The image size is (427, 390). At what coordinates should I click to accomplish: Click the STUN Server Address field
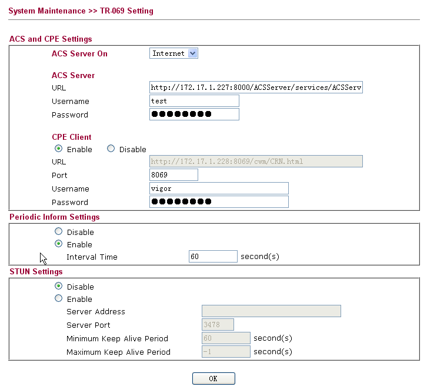click(x=271, y=311)
